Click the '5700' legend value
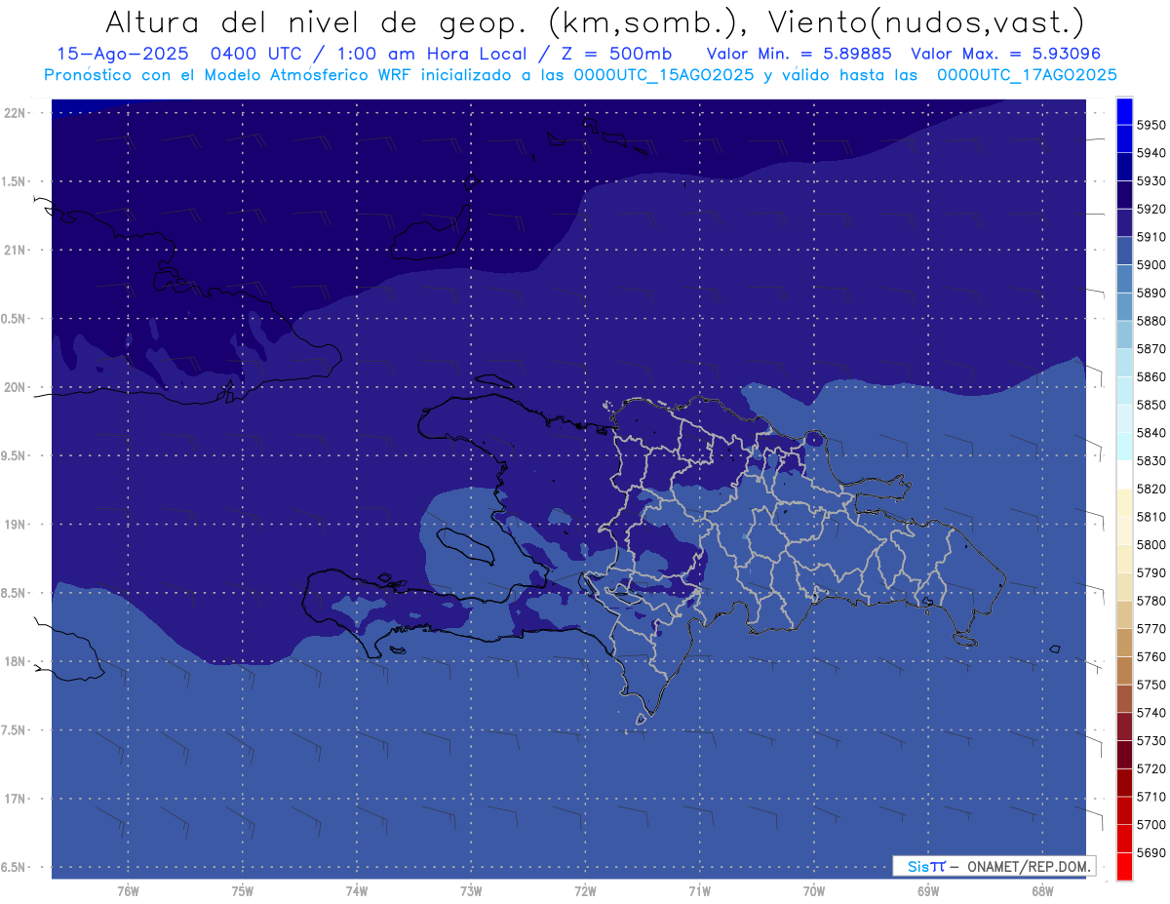Viewport: 1170px width, 904px height. (x=1150, y=825)
